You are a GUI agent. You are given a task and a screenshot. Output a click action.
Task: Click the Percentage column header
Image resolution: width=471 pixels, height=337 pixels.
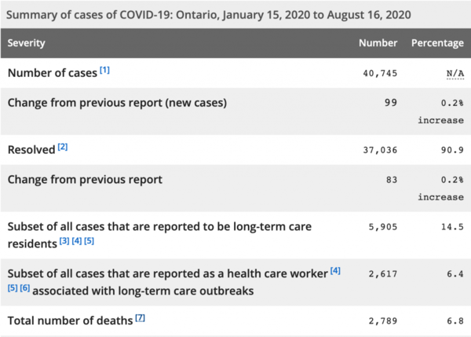[437, 42]
